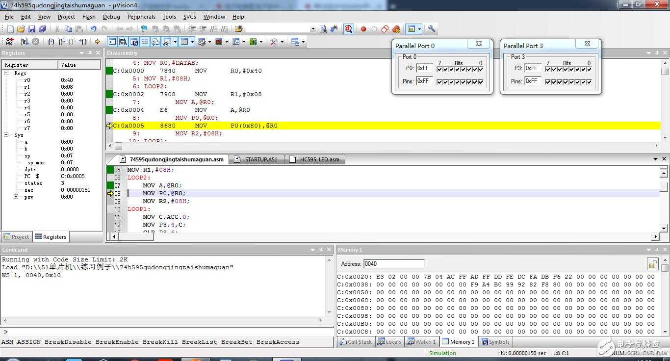Click the memory lock icon in Memory 1
Image resolution: width=670 pixels, height=361 pixels.
point(652,264)
